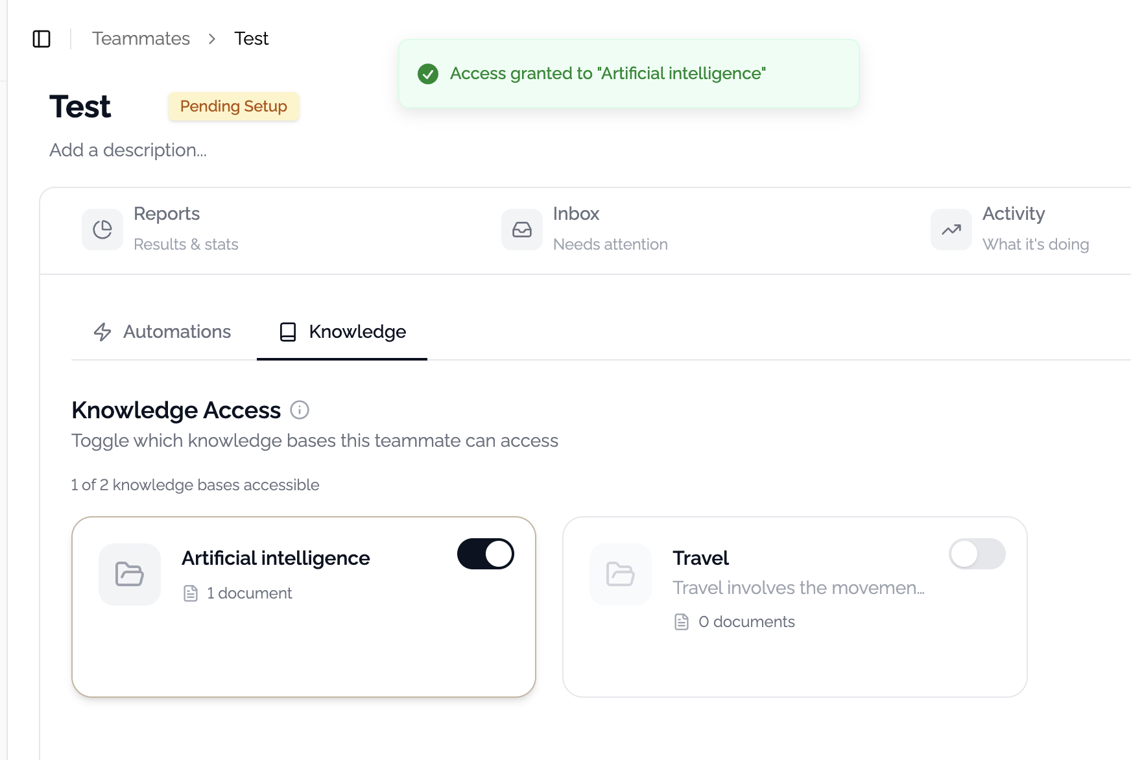Click the folder icon on Artificial intelligence card
Screen dimensions: 1131x760
pyautogui.click(x=129, y=574)
